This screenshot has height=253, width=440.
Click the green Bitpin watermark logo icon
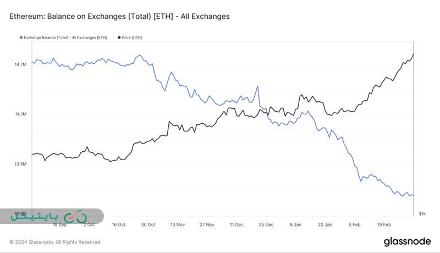click(x=75, y=216)
